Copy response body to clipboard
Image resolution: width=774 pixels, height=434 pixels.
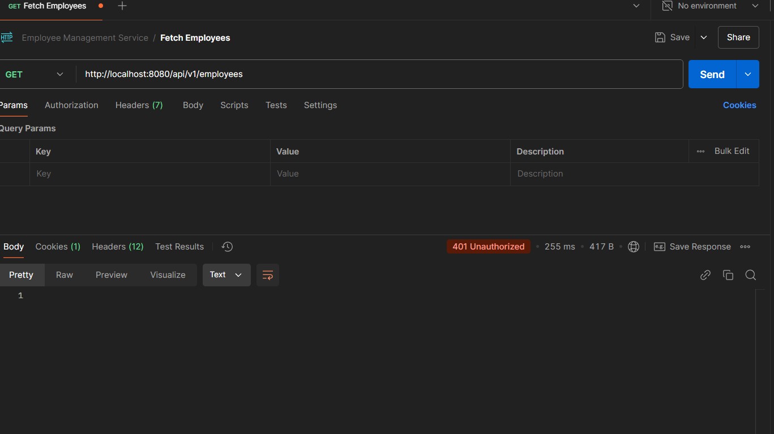coord(728,275)
